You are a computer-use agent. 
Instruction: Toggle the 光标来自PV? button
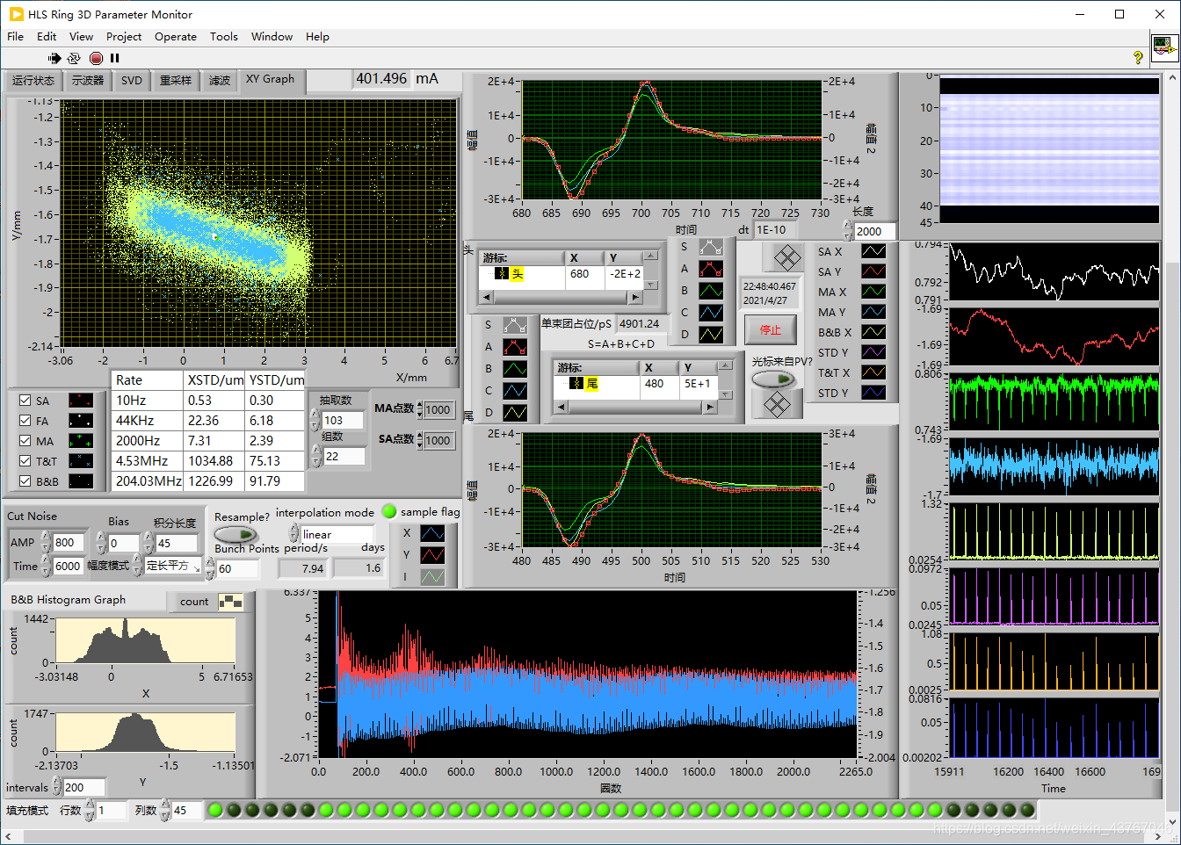pos(773,379)
